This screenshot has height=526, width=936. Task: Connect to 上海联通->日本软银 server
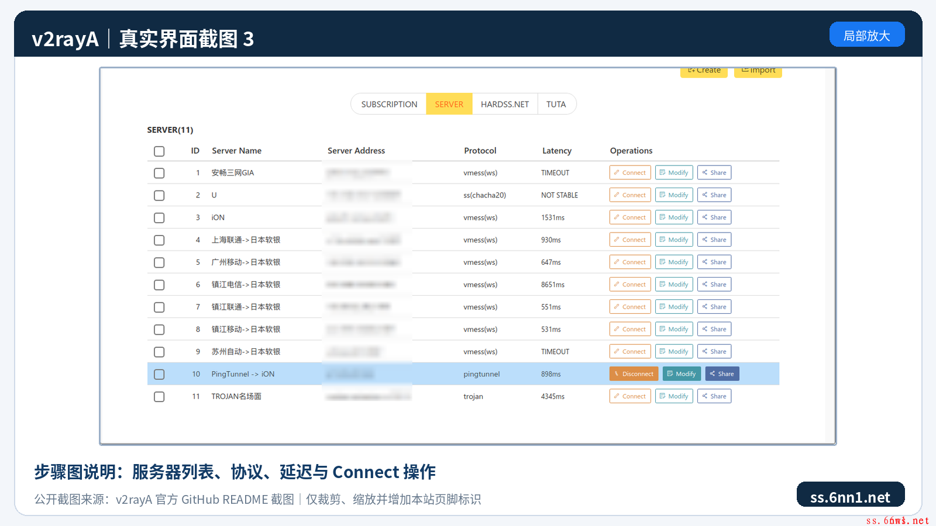tap(630, 240)
